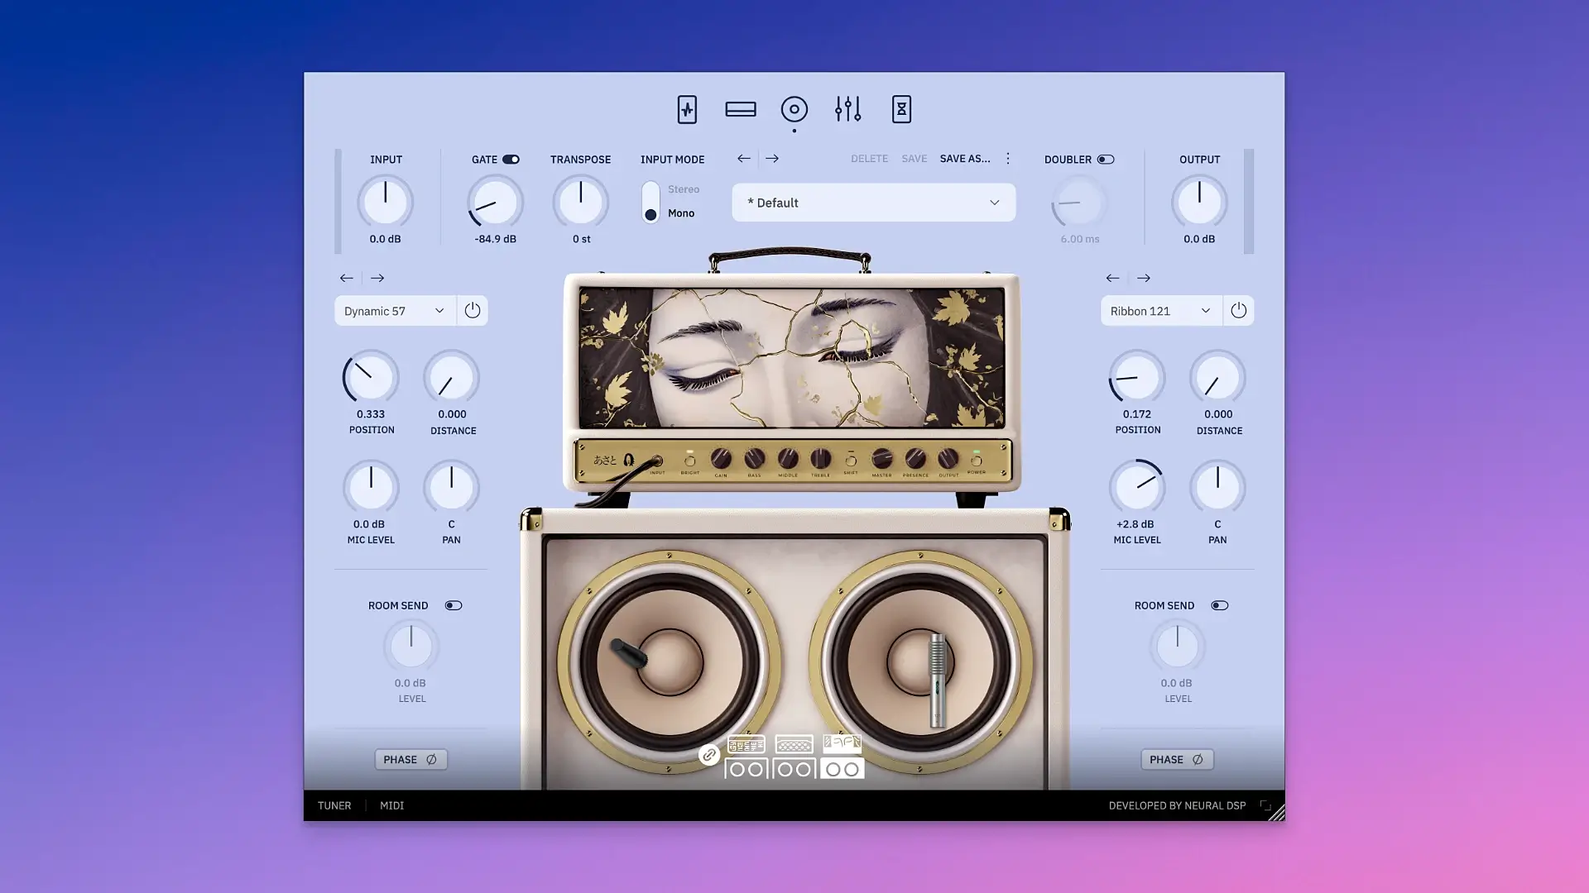Select the first amp head thumbnail
The image size is (1589, 893).
pos(746,744)
